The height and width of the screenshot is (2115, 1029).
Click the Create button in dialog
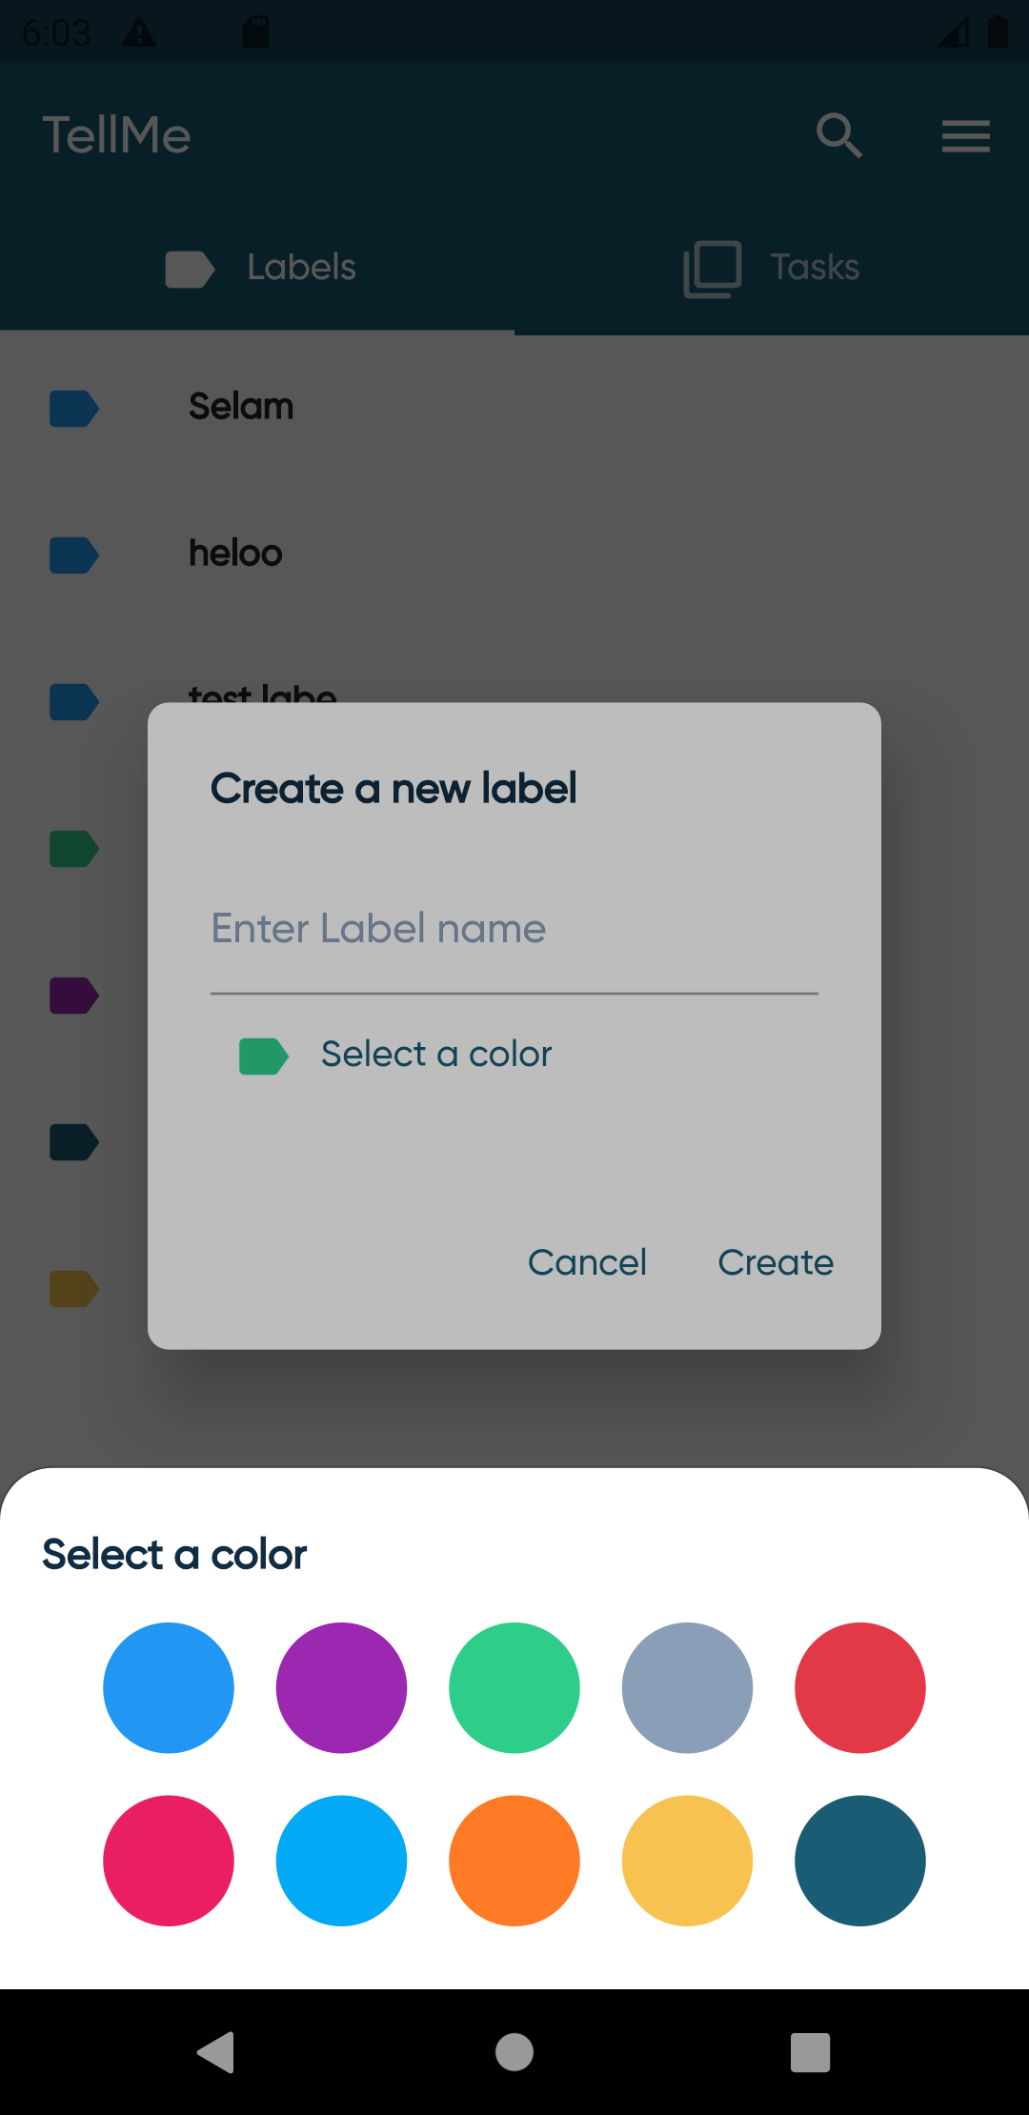pos(776,1262)
